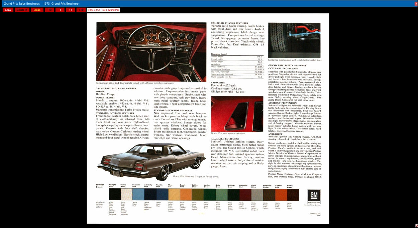Click the dashboard interior photo
Image resolution: width=418 pixels, height=228 pixels.
tap(151, 52)
